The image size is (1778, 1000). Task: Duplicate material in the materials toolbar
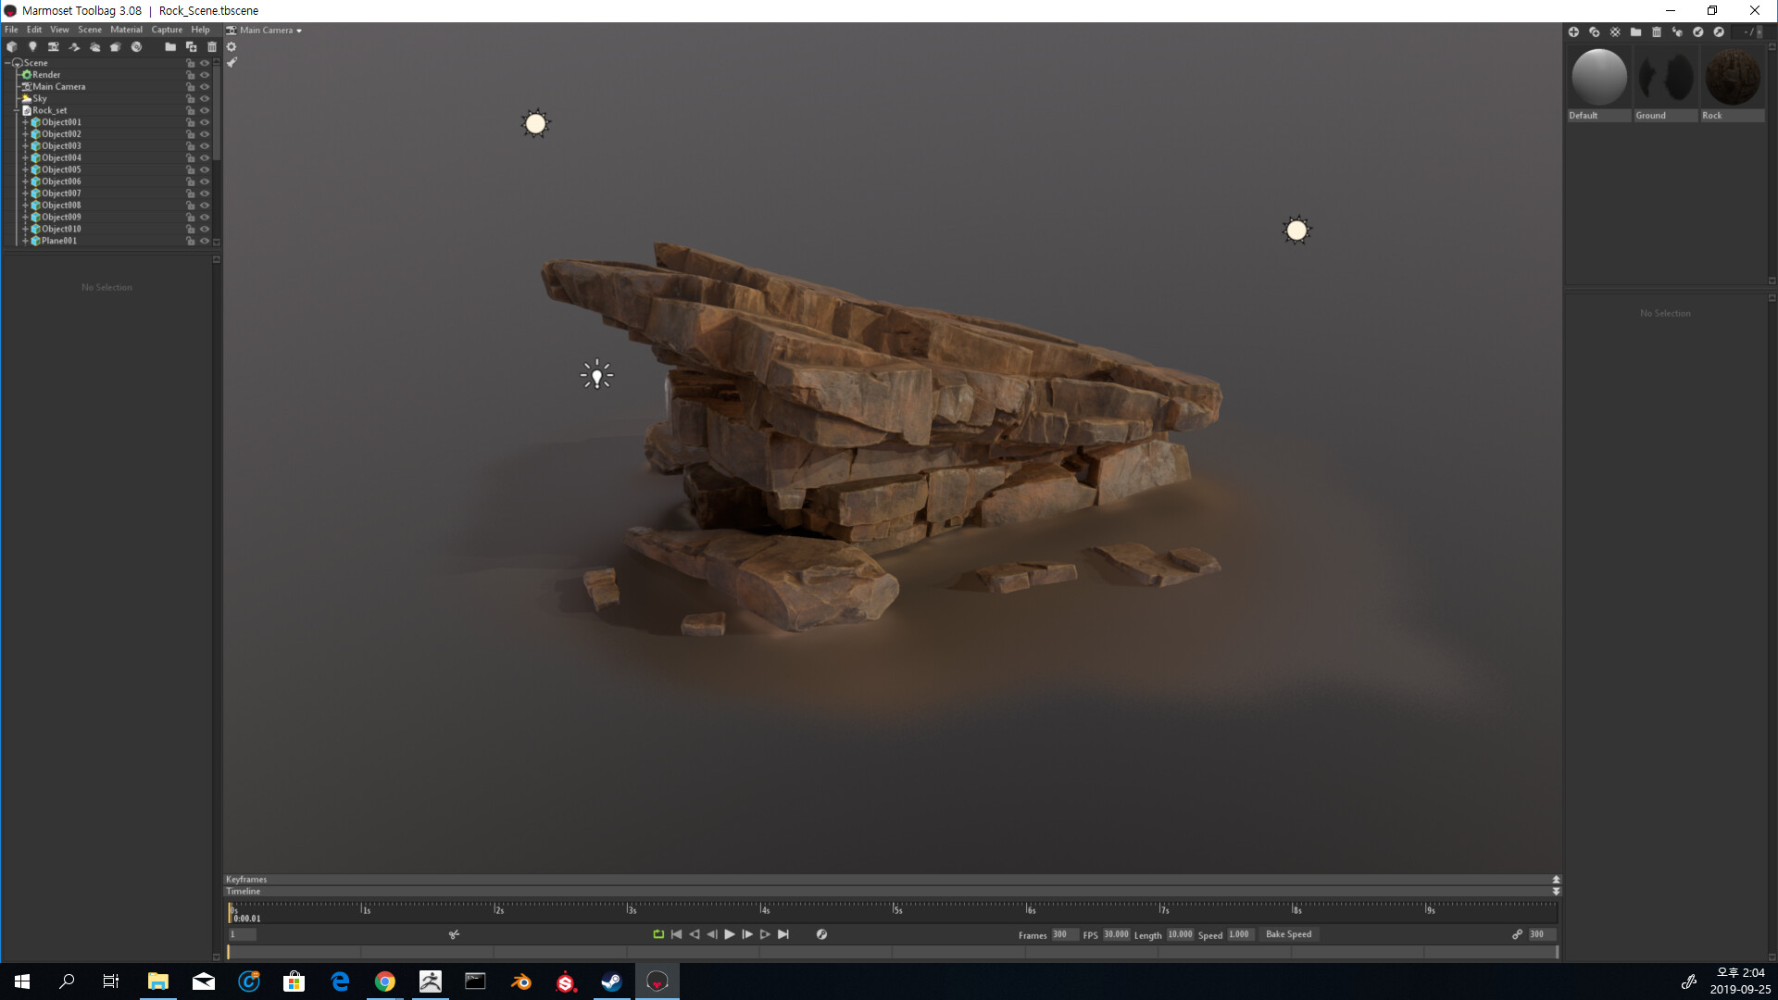tap(1594, 31)
